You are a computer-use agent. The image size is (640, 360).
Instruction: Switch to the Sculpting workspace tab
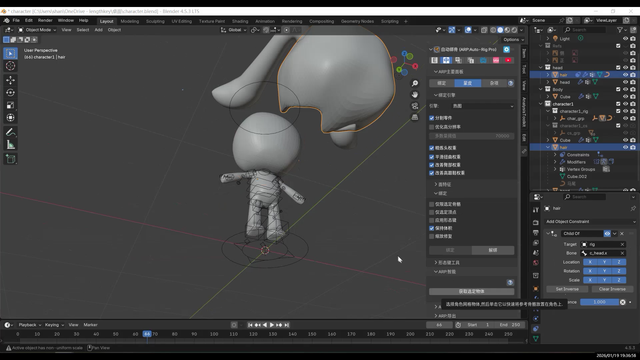pos(155,21)
